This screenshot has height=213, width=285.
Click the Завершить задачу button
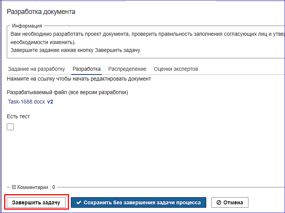click(36, 202)
